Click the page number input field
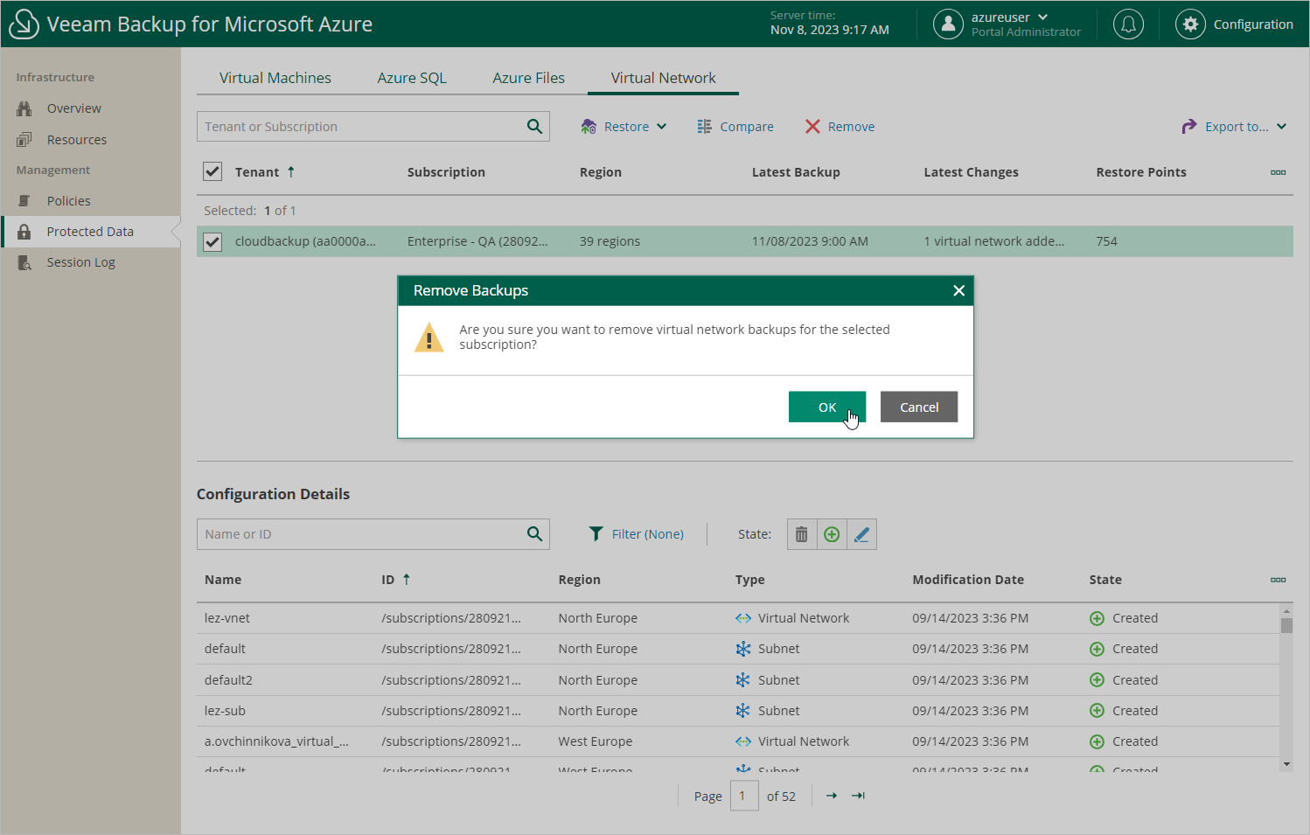This screenshot has width=1310, height=835. (x=744, y=796)
